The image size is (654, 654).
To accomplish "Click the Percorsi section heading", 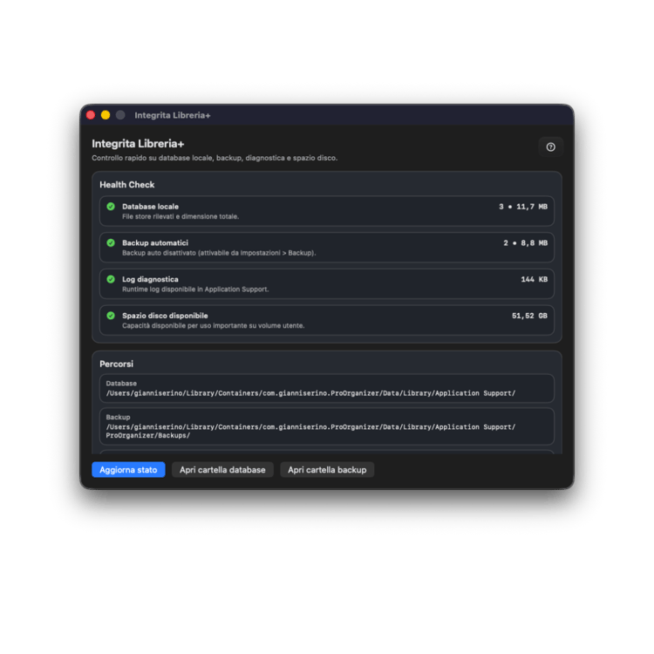I will pos(116,364).
